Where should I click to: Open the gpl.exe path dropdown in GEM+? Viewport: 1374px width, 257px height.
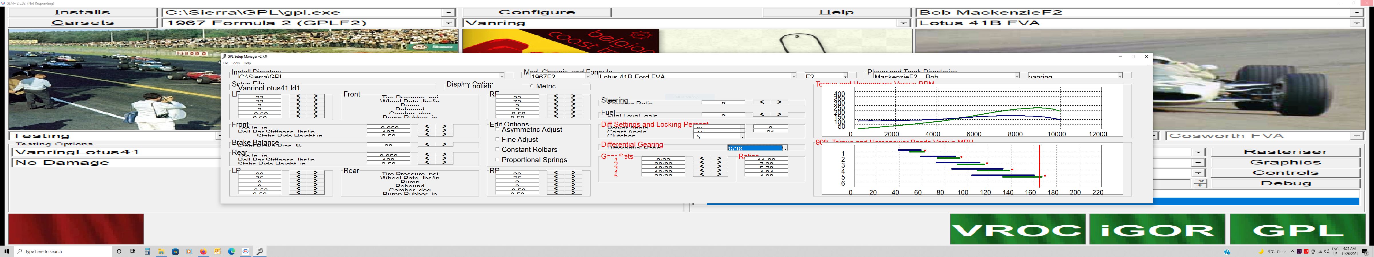[449, 12]
